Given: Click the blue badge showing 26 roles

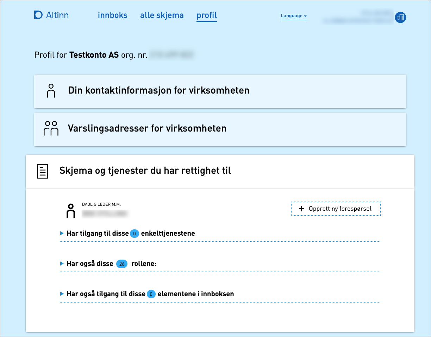Looking at the screenshot, I should tap(121, 263).
